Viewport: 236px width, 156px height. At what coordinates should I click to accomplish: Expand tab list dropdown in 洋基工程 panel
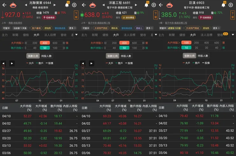coord(156,35)
